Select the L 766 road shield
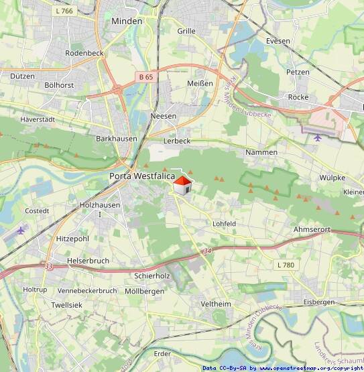364x372 pixels. click(x=64, y=11)
